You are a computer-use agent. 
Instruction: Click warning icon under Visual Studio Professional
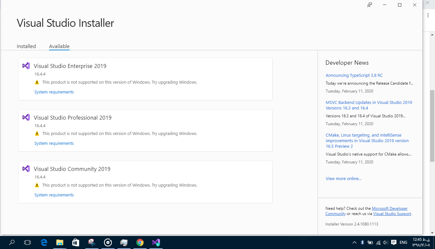[x=37, y=134]
